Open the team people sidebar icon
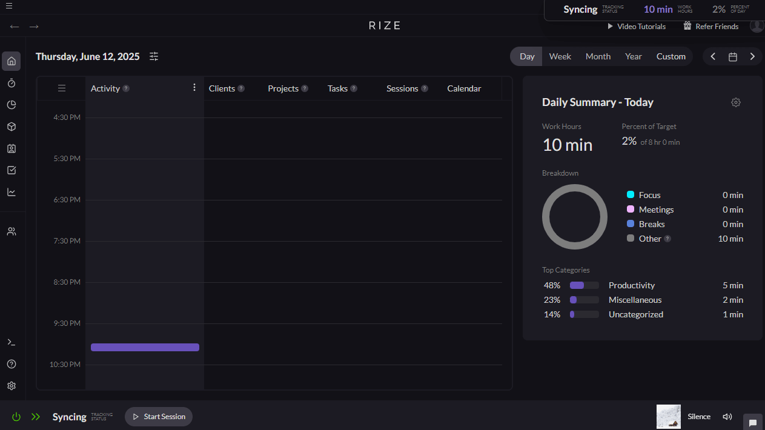The width and height of the screenshot is (765, 430). [x=11, y=231]
